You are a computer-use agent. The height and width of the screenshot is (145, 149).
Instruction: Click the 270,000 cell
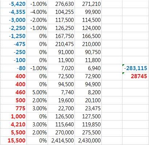(x=61, y=133)
